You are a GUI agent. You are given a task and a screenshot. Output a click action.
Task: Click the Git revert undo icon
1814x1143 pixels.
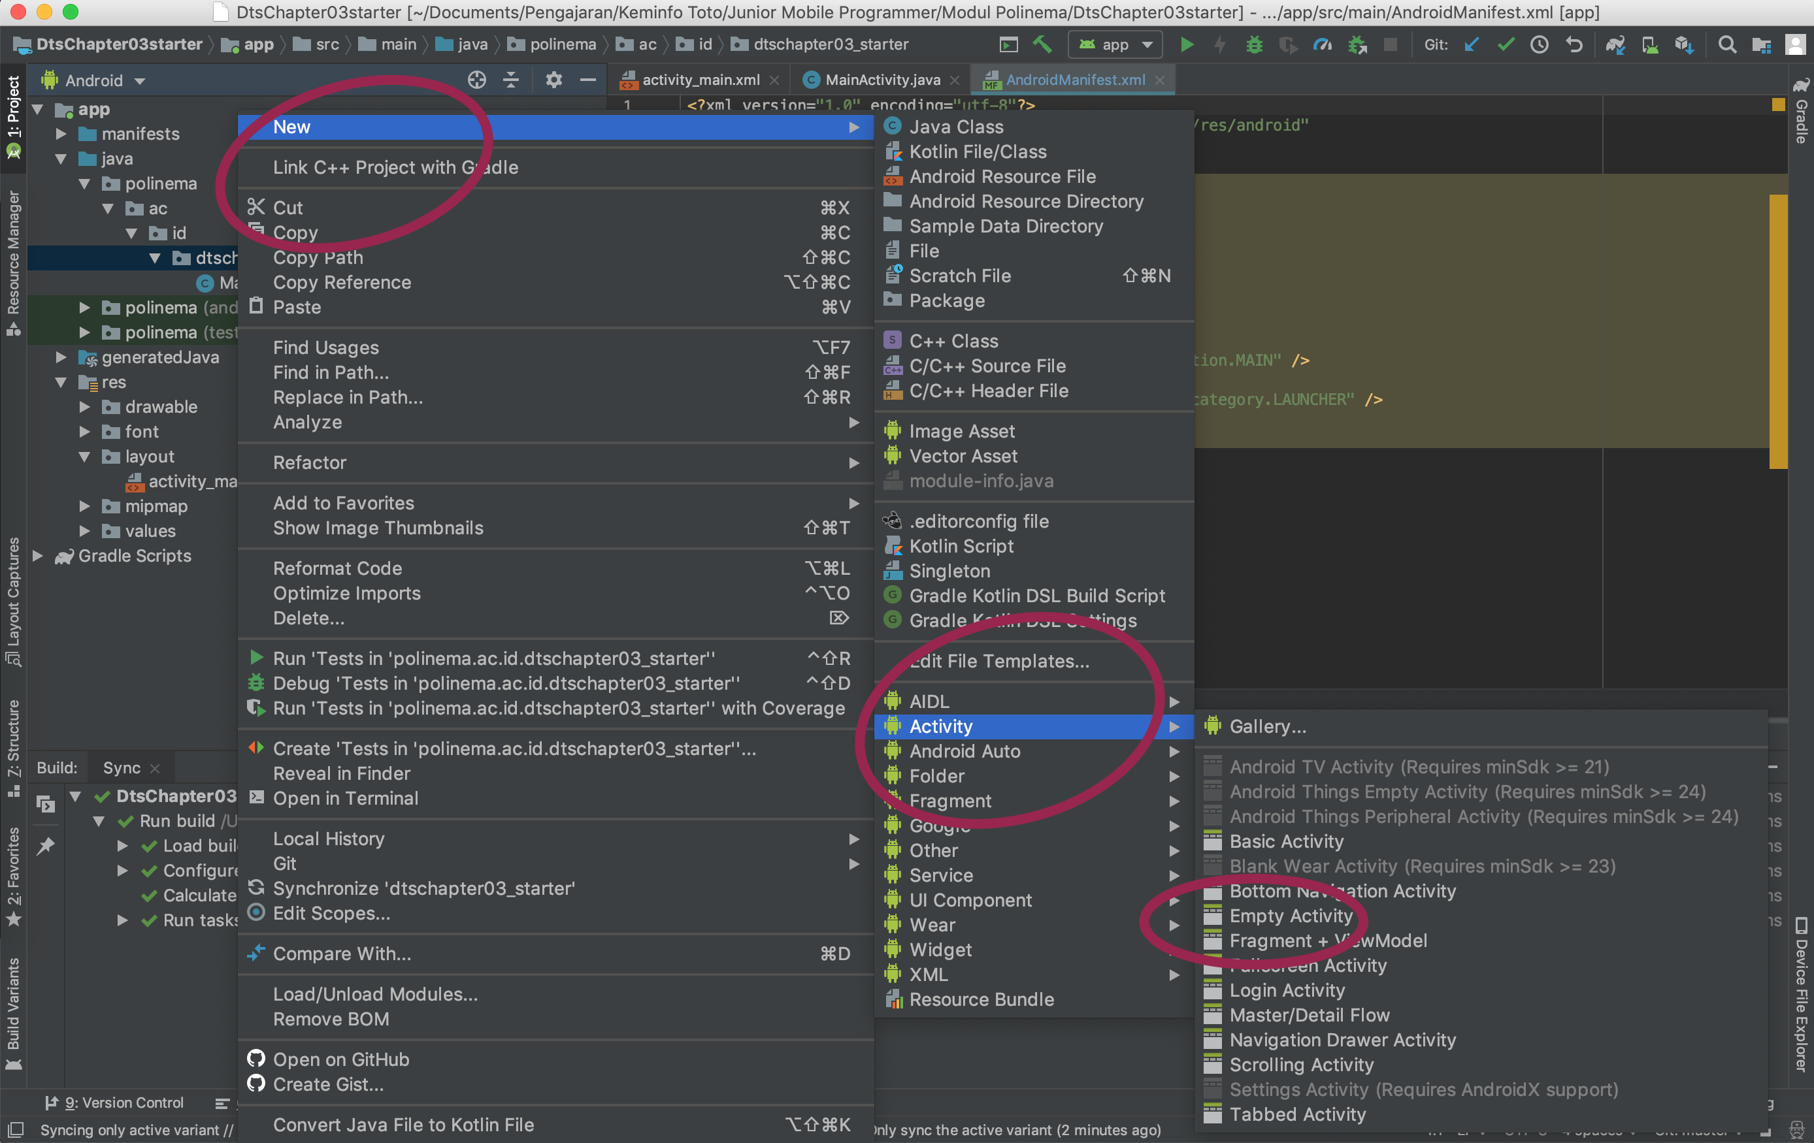pos(1574,45)
